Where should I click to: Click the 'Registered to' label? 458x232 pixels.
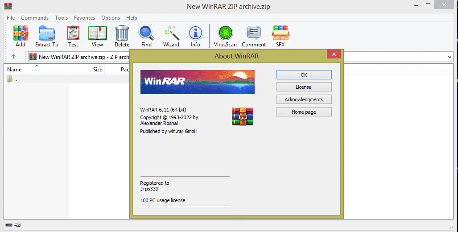coord(154,183)
